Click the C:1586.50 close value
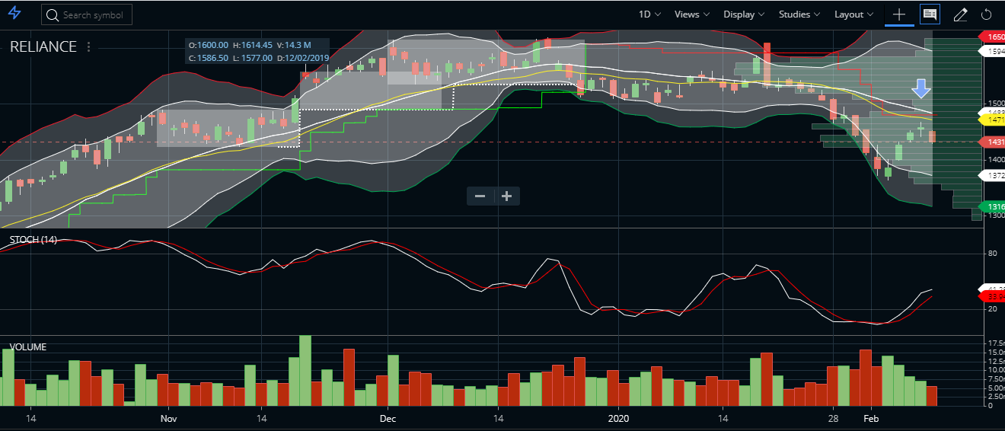The image size is (1005, 431). point(208,58)
